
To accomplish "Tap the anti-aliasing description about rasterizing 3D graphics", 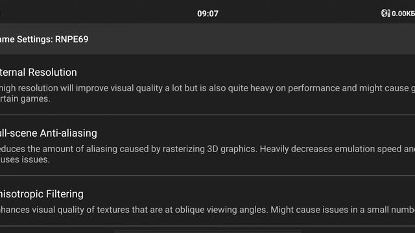I will point(207,154).
